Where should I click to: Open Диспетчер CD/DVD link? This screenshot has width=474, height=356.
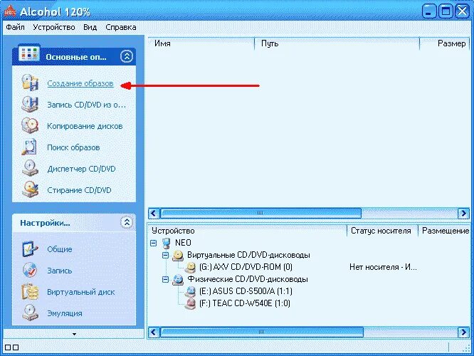click(81, 169)
